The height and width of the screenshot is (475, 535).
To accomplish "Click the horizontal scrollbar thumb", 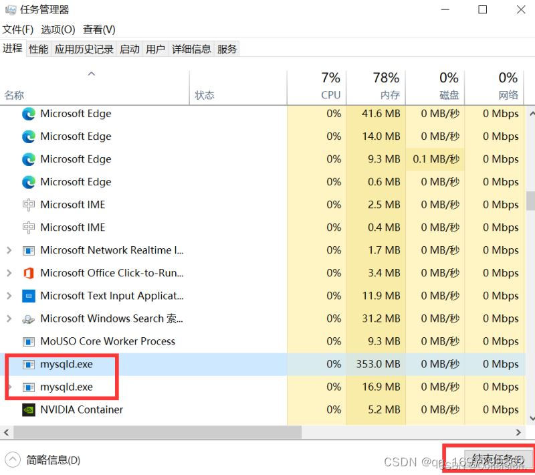I will click(x=157, y=432).
